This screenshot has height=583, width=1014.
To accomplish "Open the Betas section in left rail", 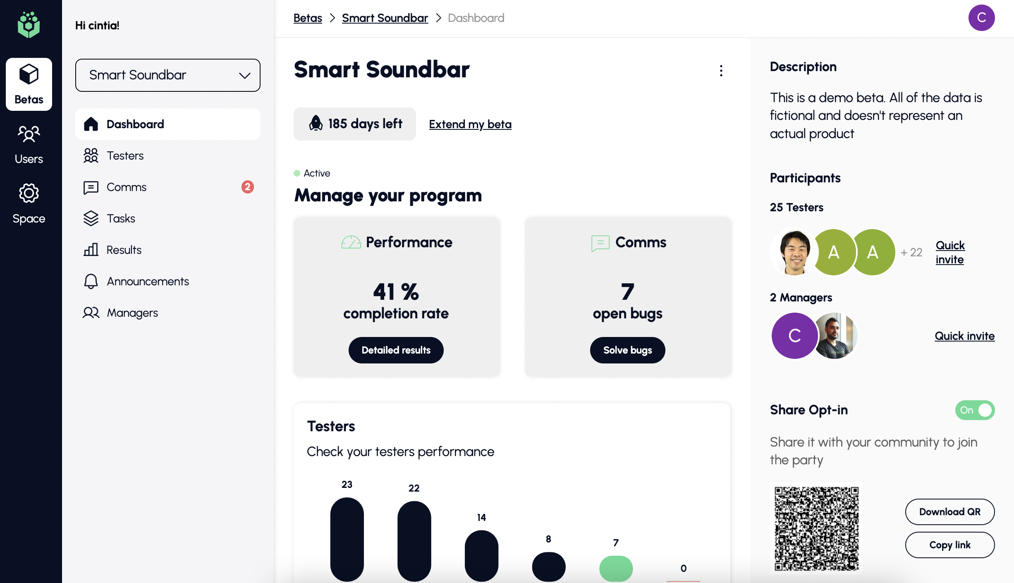I will point(29,84).
